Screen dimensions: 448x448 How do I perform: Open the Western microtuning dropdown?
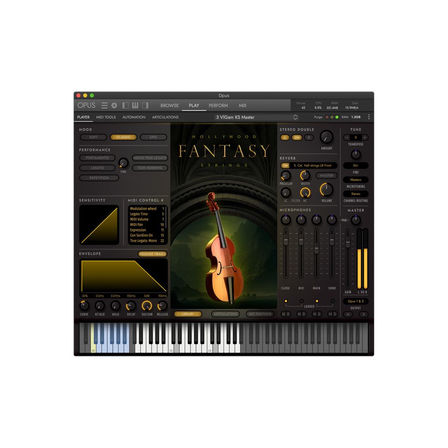point(356,180)
